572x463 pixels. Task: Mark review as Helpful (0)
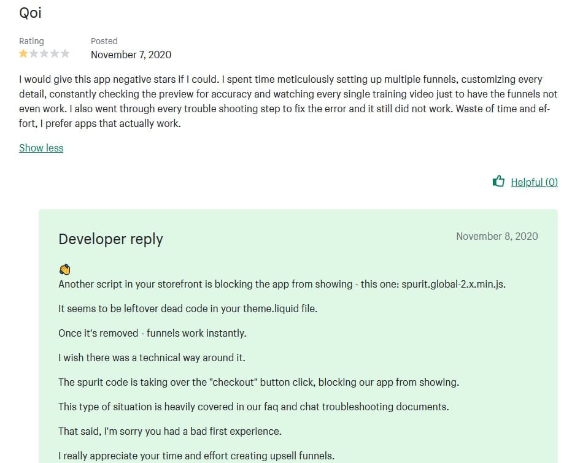click(x=534, y=182)
